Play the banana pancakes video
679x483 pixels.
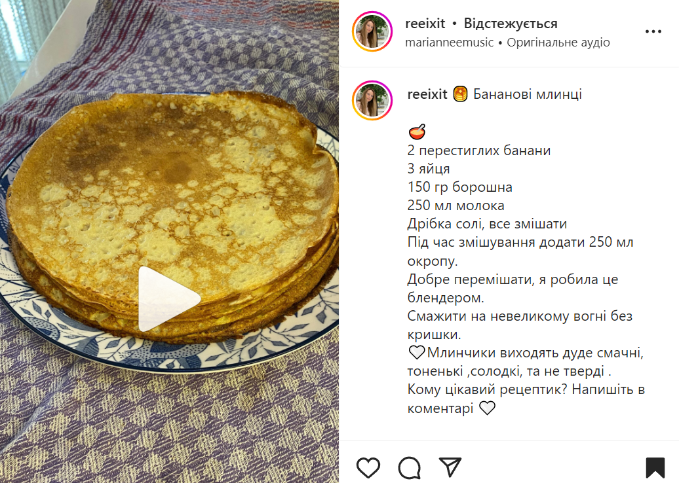[169, 299]
